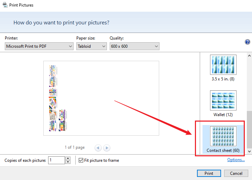Go to previous page arrow button

[x=98, y=148]
